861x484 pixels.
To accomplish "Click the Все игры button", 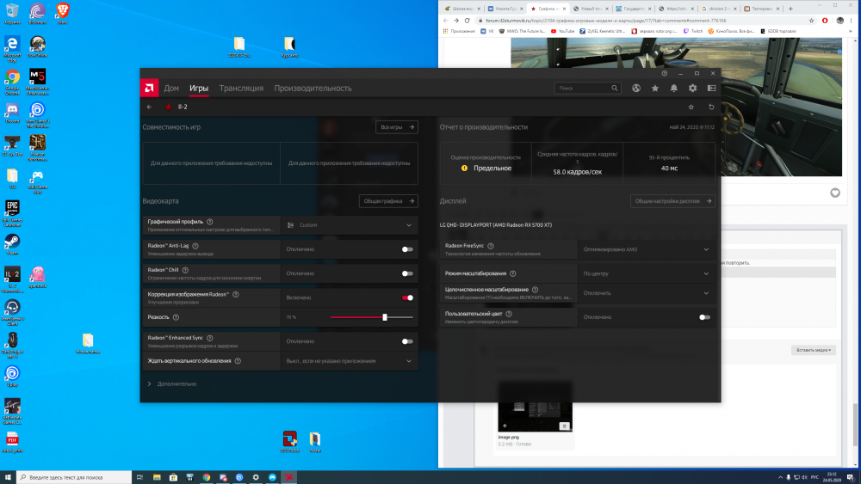I will 397,127.
